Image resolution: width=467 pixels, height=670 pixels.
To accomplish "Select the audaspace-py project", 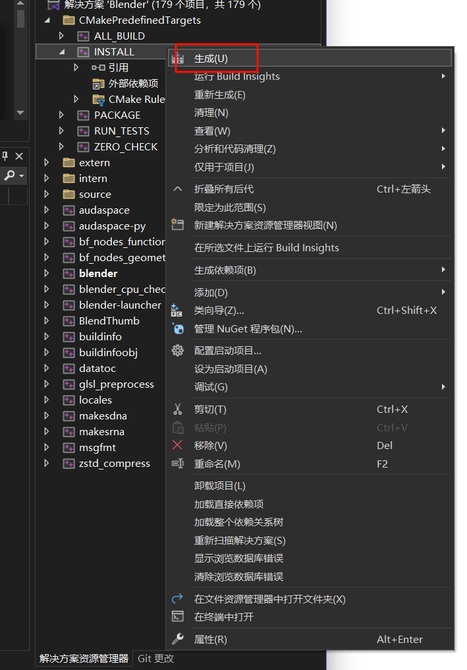I will point(112,226).
